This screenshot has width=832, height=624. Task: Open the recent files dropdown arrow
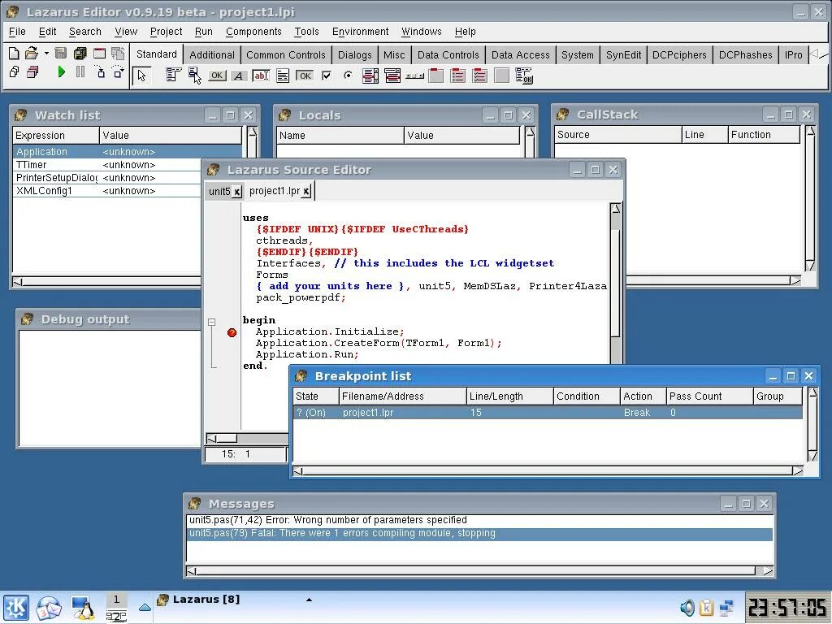point(46,54)
